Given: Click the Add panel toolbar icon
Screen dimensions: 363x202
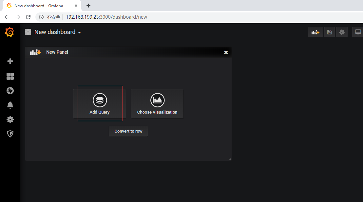Looking at the screenshot, I should 315,32.
